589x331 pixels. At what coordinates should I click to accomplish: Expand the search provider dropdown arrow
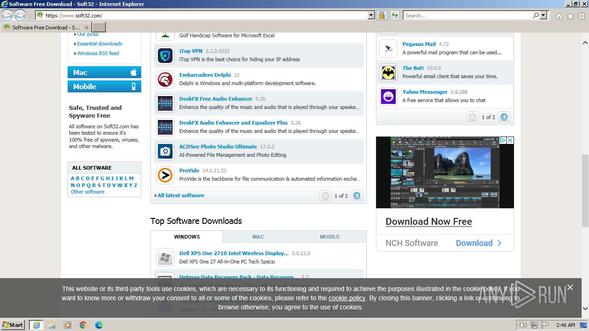544,16
